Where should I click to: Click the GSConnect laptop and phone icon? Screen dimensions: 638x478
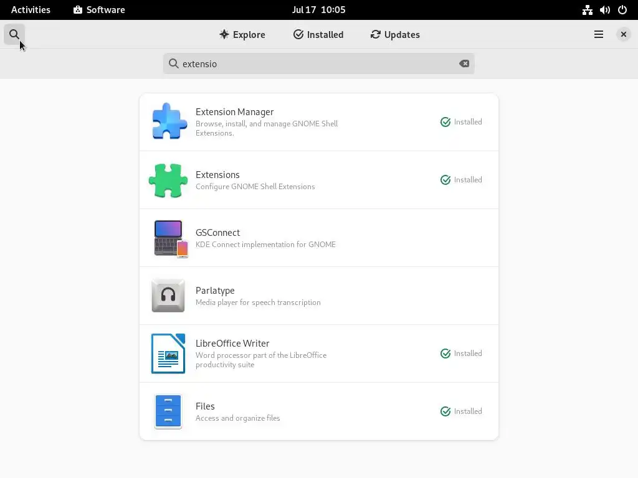(171, 238)
